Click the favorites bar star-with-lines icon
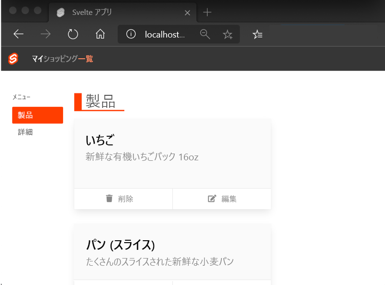The width and height of the screenshot is (385, 285). click(257, 34)
